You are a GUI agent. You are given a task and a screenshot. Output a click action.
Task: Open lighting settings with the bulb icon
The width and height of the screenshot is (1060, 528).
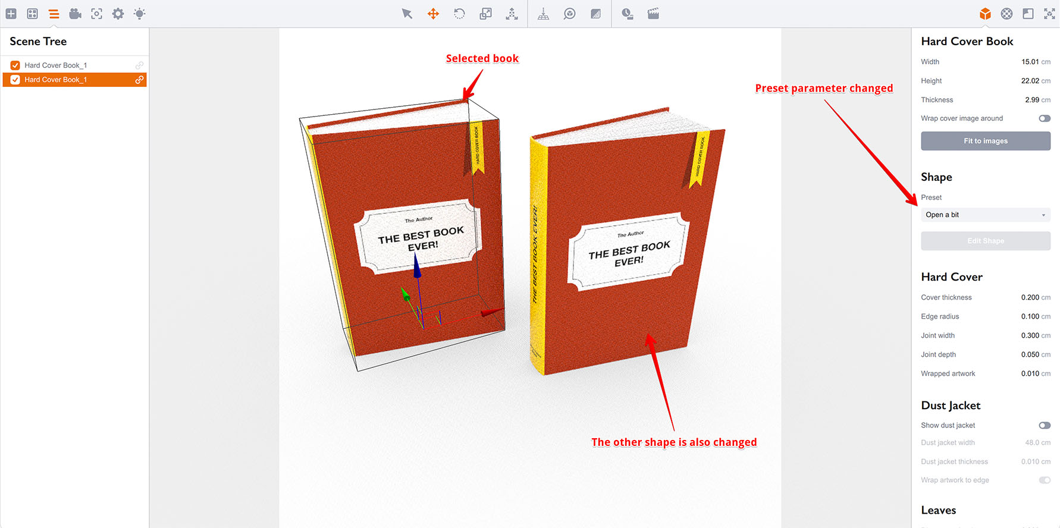(140, 14)
